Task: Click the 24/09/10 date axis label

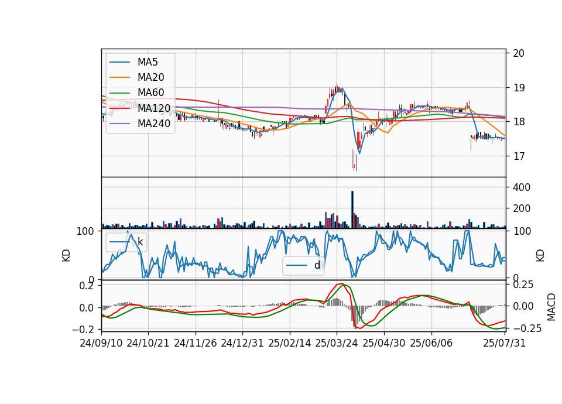Action: click(x=101, y=343)
